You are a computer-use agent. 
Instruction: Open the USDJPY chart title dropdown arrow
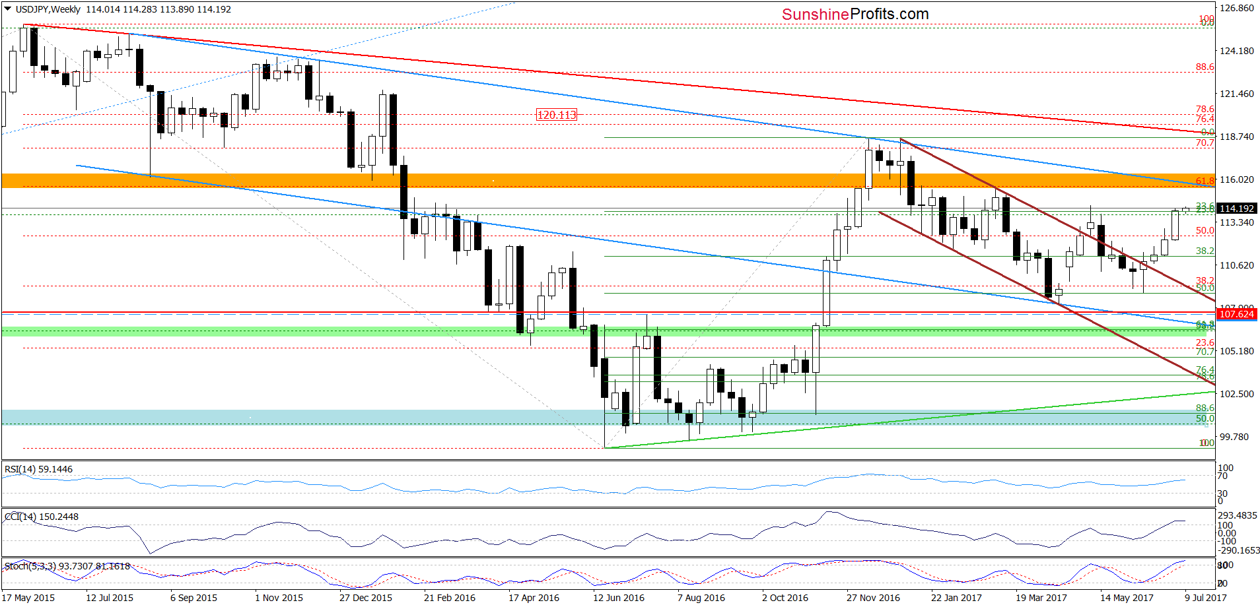coord(8,9)
